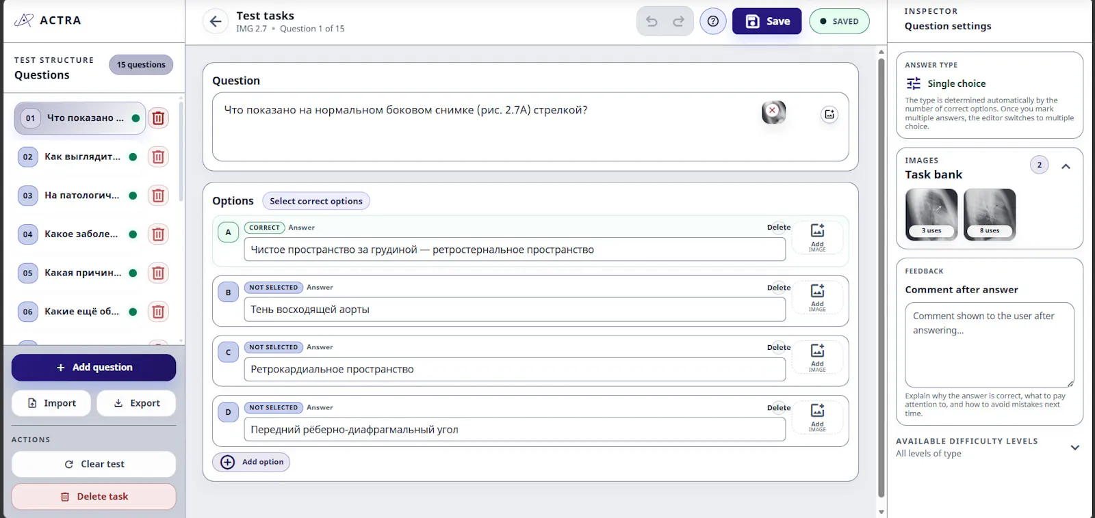Click Select correct options pill
This screenshot has height=518, width=1095.
(x=316, y=201)
